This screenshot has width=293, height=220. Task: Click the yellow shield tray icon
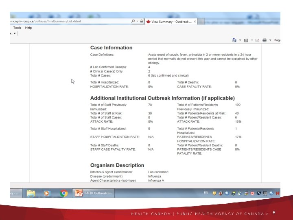[214, 193]
